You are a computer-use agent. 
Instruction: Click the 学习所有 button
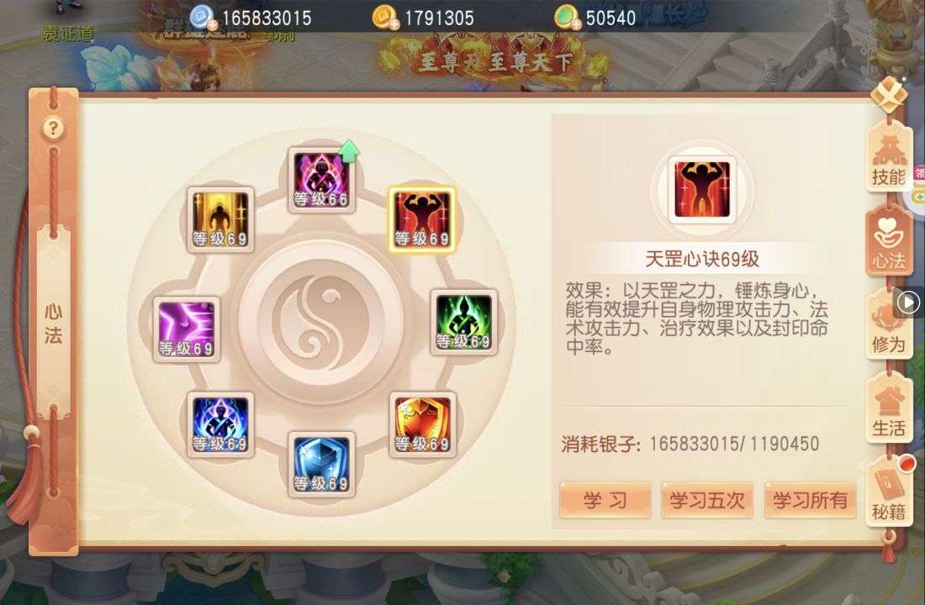pyautogui.click(x=810, y=500)
